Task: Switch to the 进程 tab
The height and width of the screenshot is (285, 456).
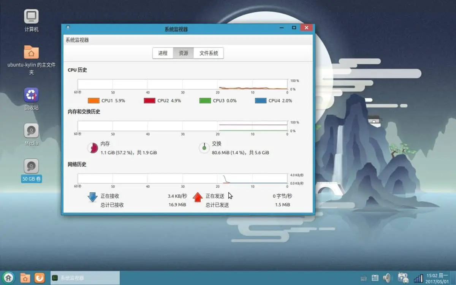Action: click(163, 53)
